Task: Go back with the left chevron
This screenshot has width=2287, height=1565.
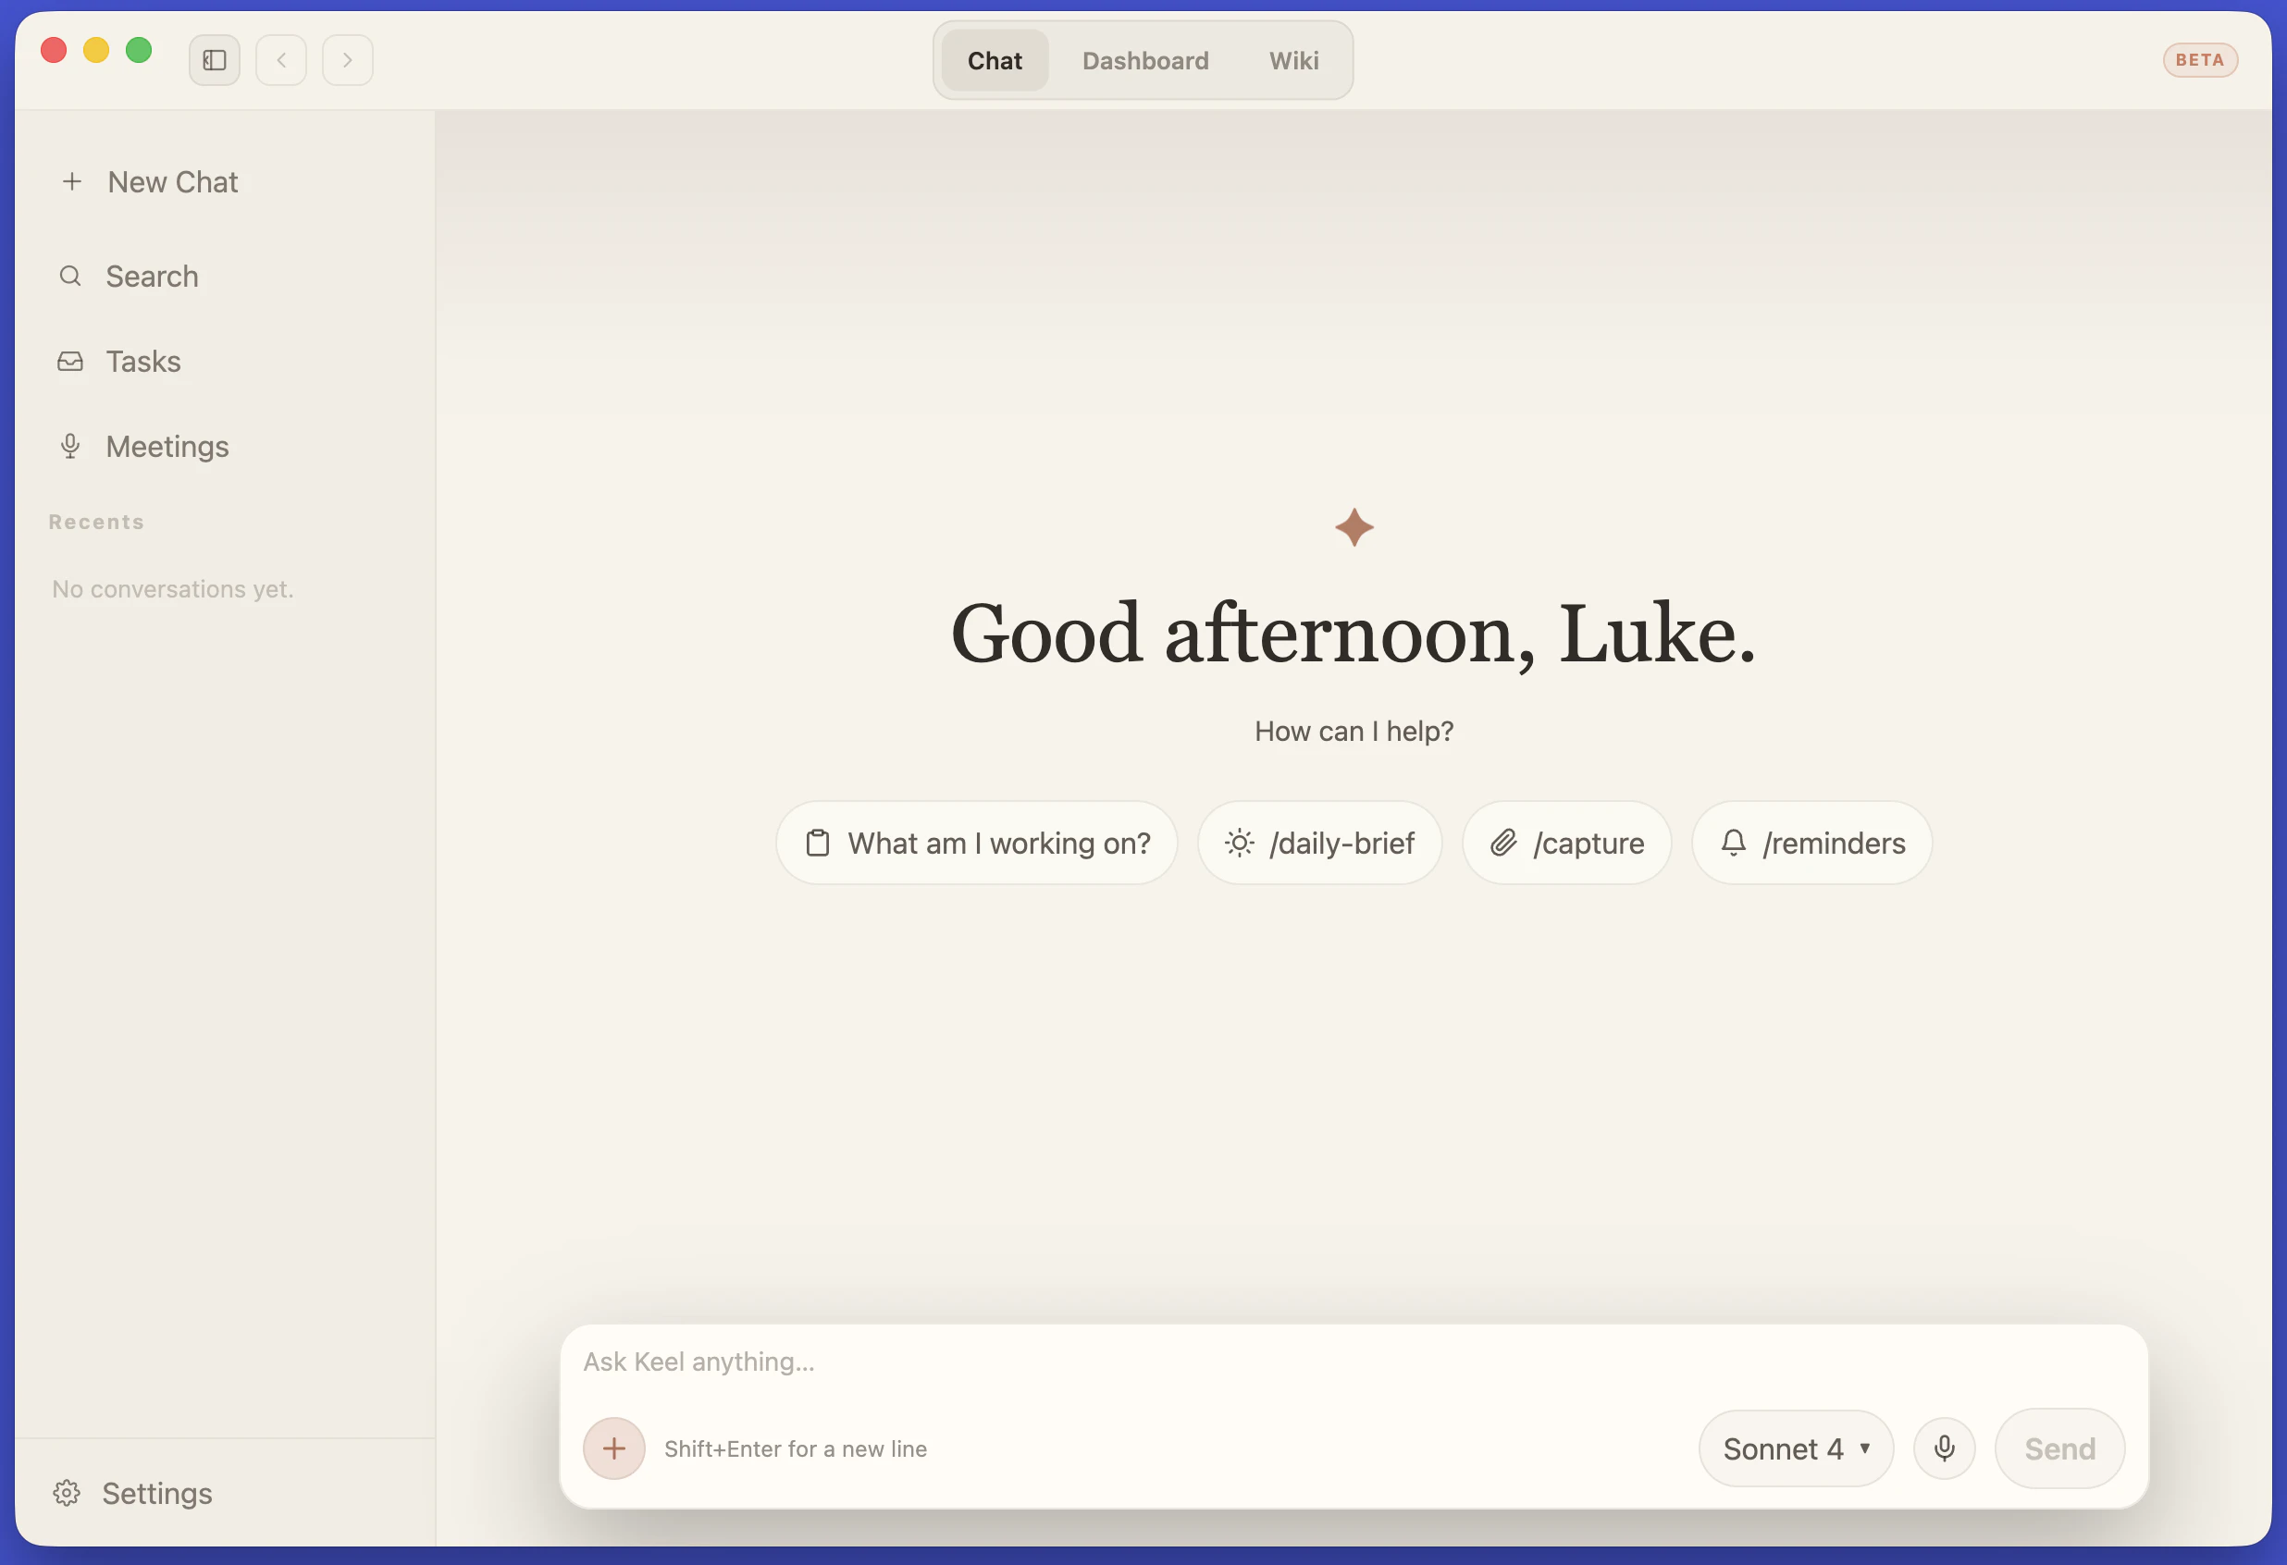Action: click(x=281, y=60)
